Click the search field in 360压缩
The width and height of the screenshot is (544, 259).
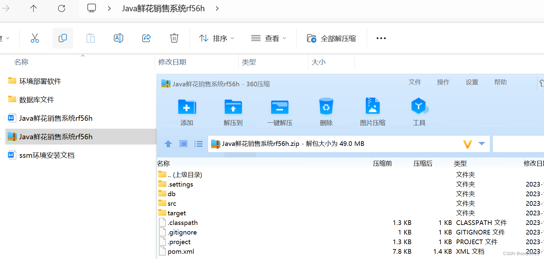518,144
